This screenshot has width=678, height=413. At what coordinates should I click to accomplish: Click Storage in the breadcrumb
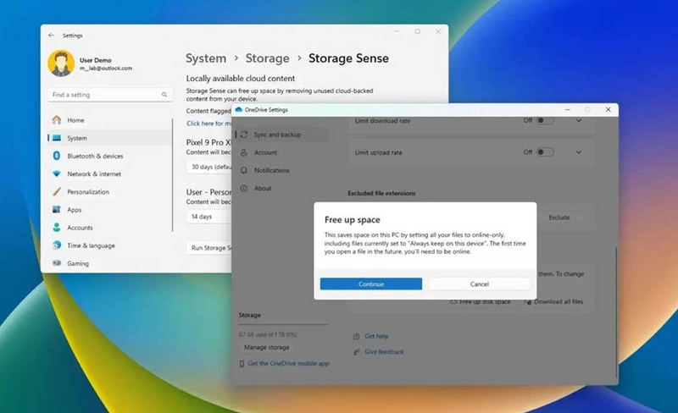click(x=267, y=58)
